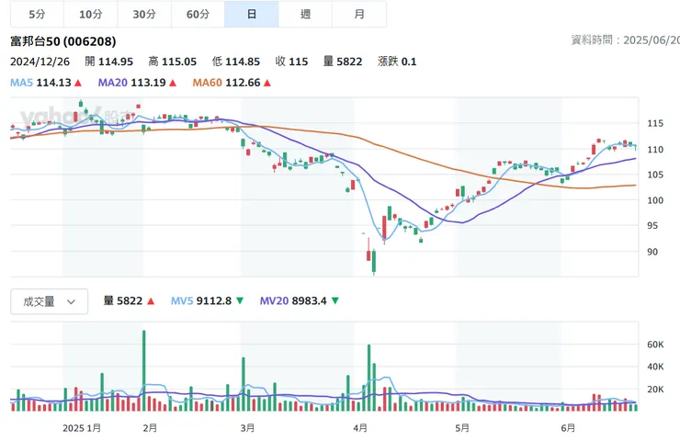The image size is (680, 441).
Task: Click the 富邦台50 (006208) stock title
Action: point(62,41)
